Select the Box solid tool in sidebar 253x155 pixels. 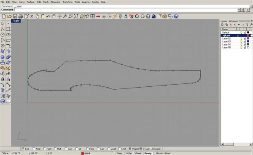(x=3, y=57)
